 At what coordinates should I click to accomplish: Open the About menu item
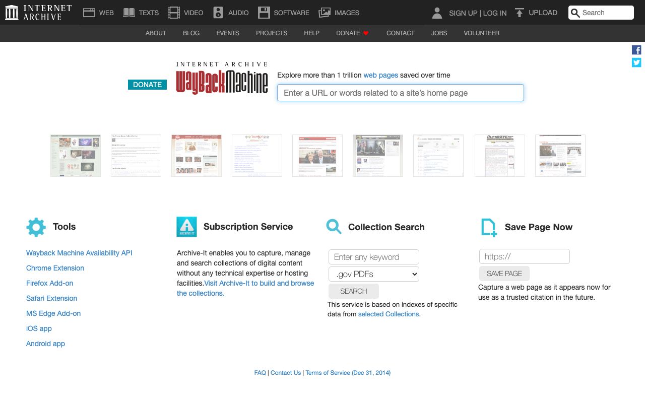(156, 33)
